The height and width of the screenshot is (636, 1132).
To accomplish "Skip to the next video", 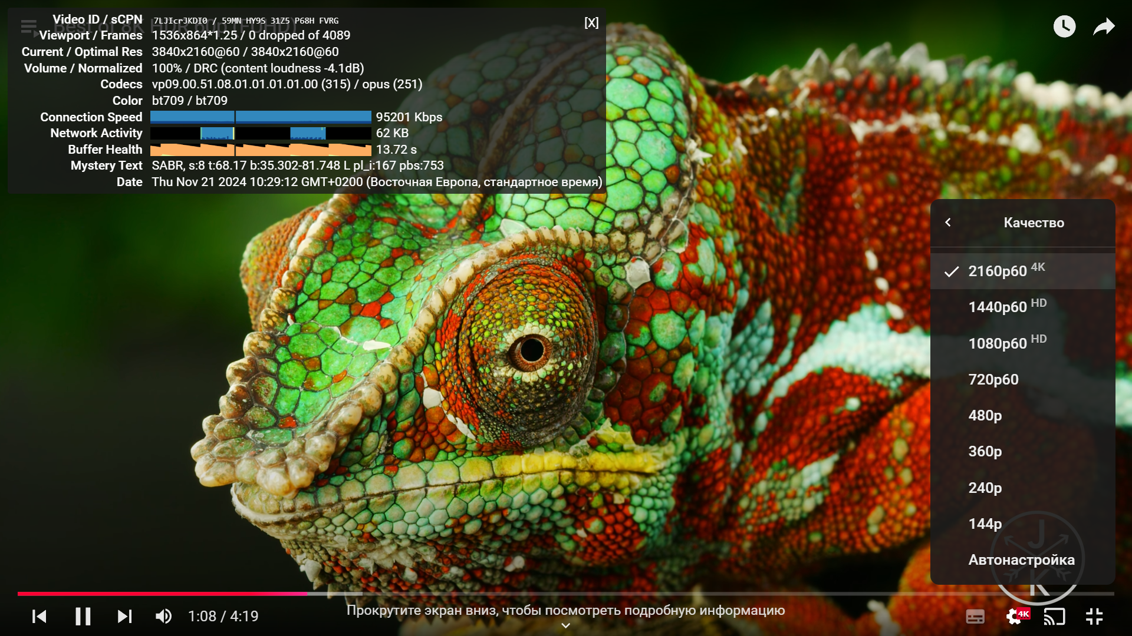I will [x=124, y=617].
